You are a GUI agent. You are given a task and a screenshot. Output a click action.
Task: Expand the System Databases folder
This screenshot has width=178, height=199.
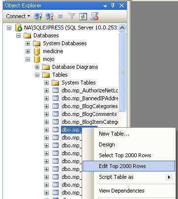pos(28,43)
